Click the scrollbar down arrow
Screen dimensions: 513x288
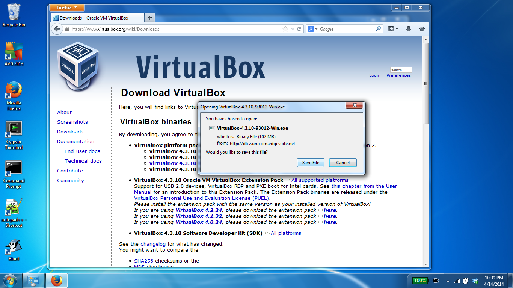(425, 264)
